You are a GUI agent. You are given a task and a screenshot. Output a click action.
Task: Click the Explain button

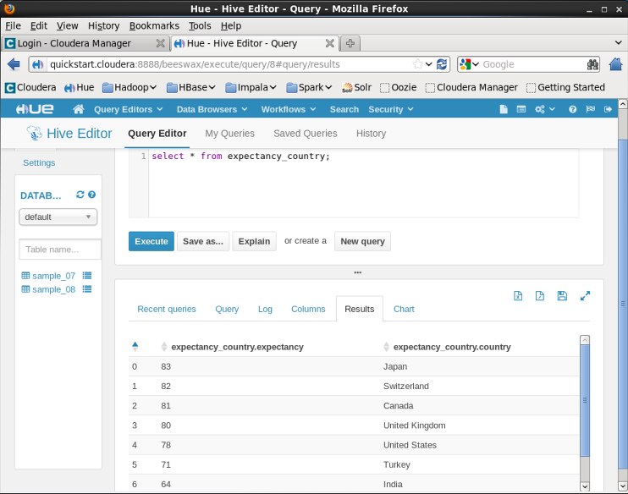pyautogui.click(x=254, y=241)
